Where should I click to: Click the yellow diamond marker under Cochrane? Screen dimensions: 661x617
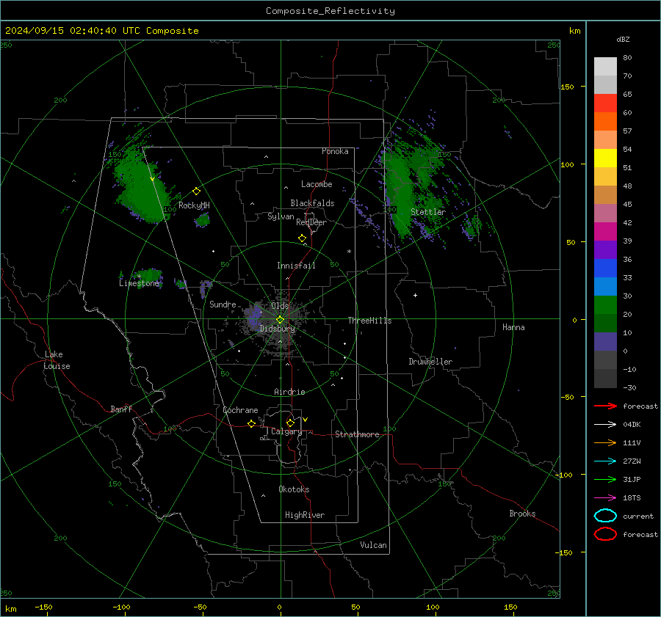[251, 423]
